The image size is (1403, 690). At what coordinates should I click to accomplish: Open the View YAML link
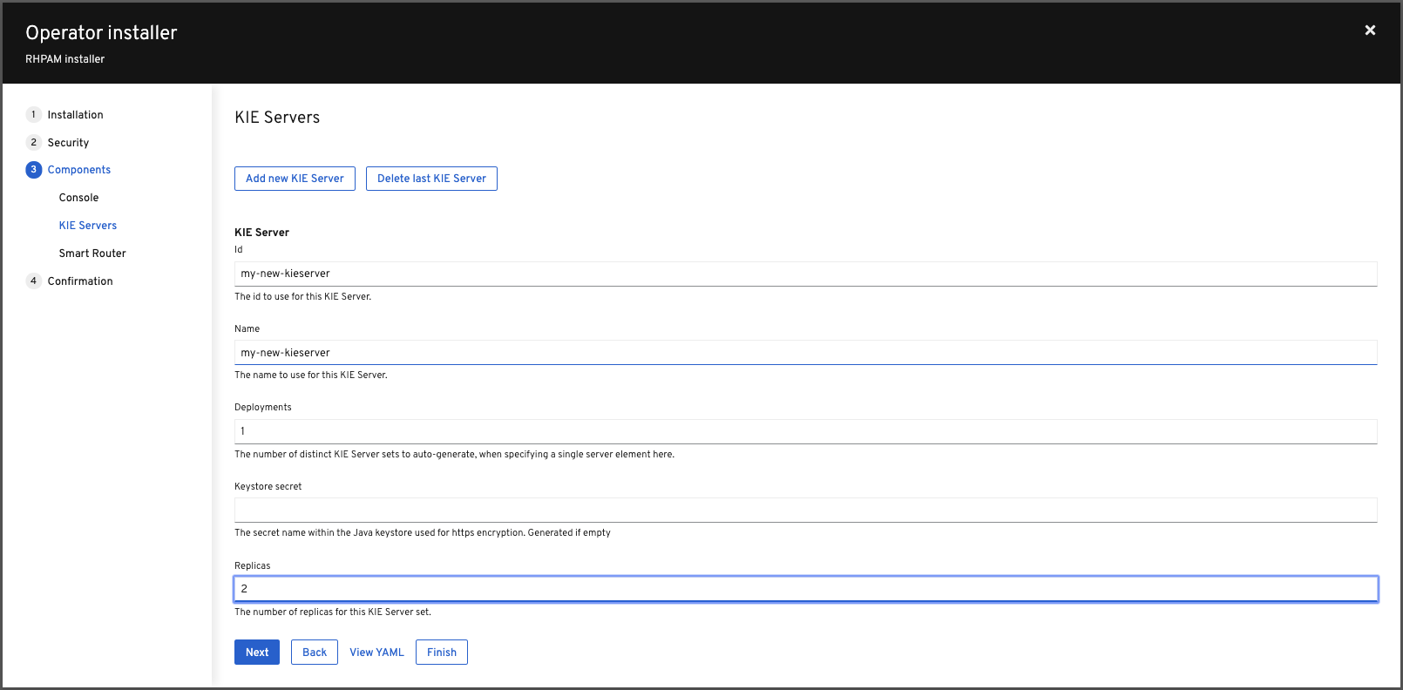coord(376,653)
